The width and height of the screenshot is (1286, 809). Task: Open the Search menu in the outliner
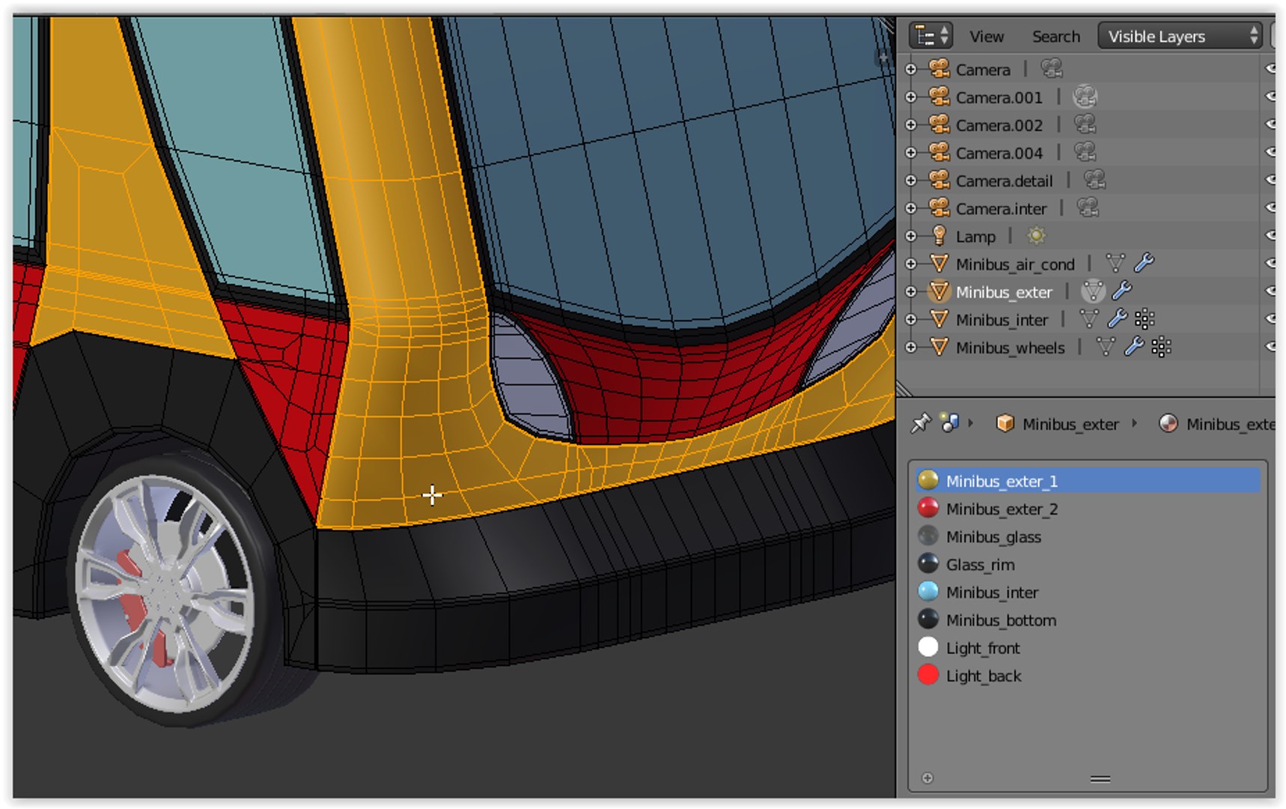[x=1055, y=36]
